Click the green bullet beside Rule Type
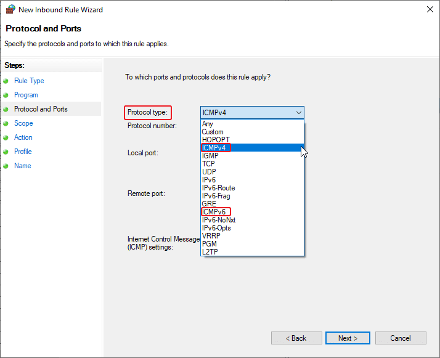Screen dimensions: 440x358 [x=6, y=81]
